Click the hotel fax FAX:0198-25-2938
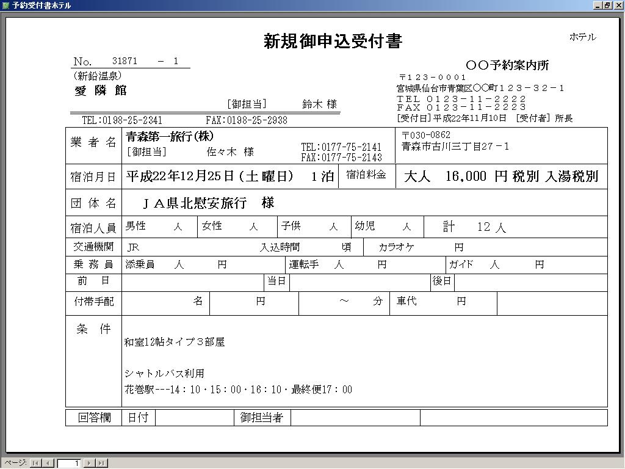Screen dimensions: 625x469 pyautogui.click(x=247, y=120)
